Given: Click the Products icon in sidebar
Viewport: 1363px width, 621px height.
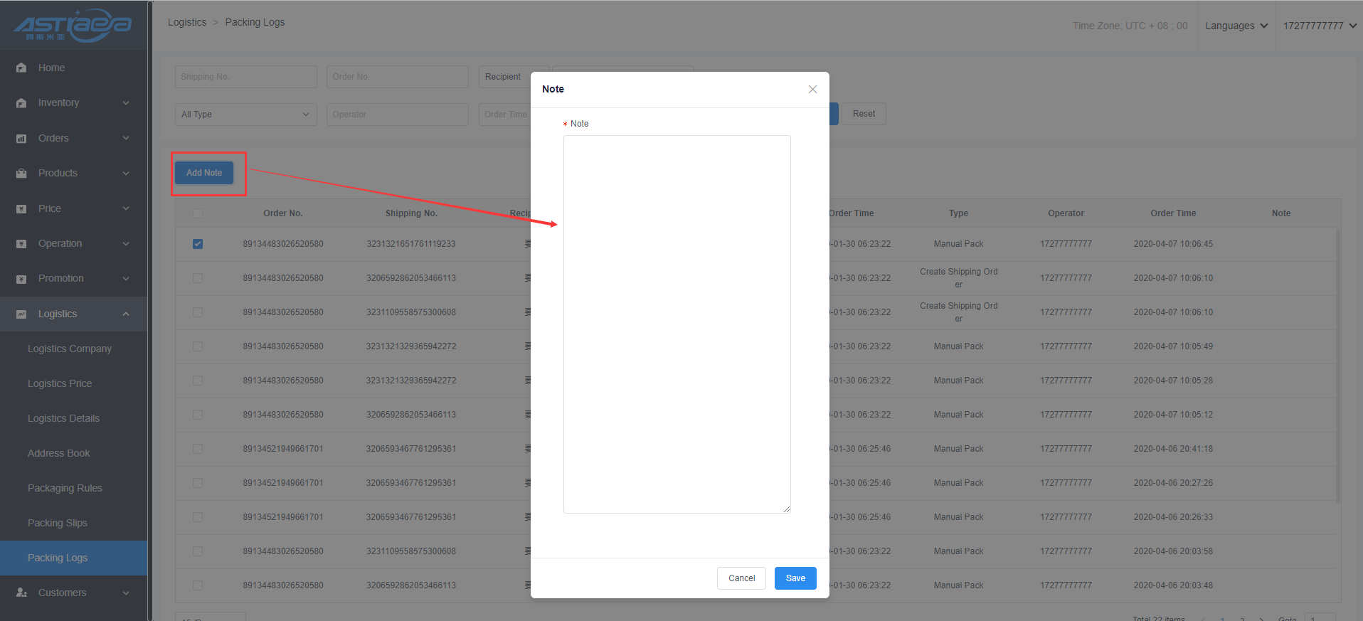Looking at the screenshot, I should pyautogui.click(x=21, y=173).
